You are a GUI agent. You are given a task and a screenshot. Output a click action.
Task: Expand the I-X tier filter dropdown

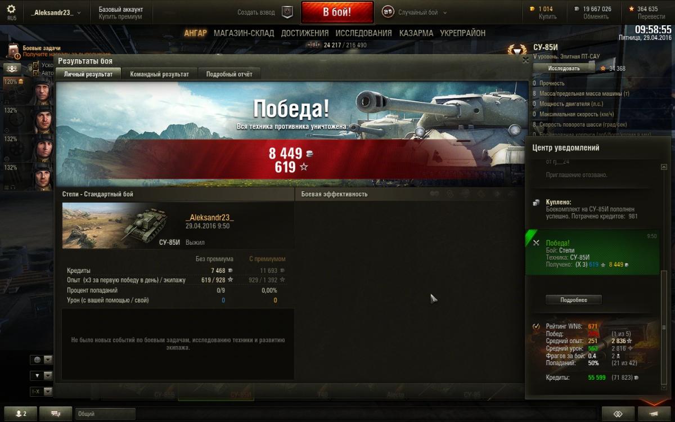pyautogui.click(x=41, y=391)
